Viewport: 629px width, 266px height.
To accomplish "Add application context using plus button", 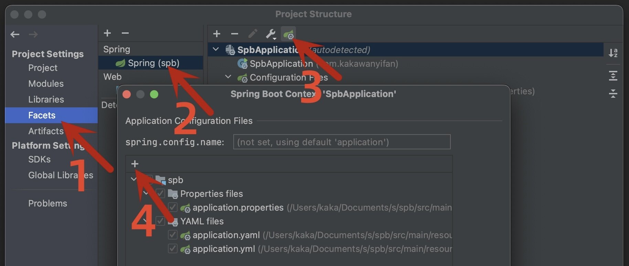I will click(x=217, y=34).
